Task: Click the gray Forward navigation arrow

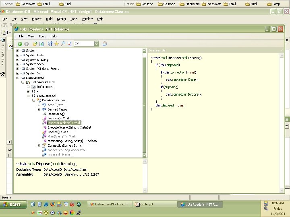Action: (26, 43)
